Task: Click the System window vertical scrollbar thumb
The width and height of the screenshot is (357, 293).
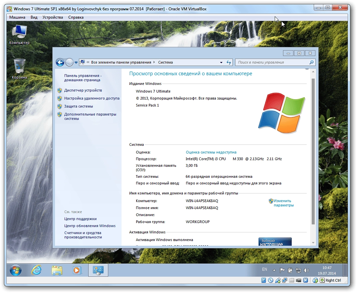Action: pyautogui.click(x=313, y=151)
